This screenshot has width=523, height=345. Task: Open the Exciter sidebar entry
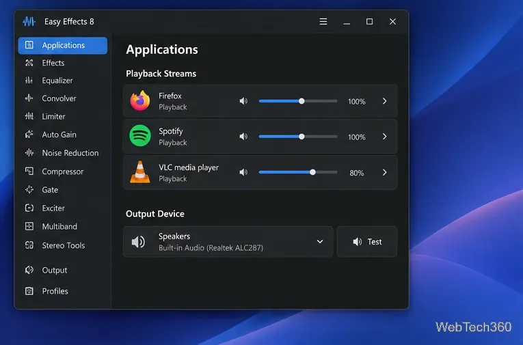(63, 208)
